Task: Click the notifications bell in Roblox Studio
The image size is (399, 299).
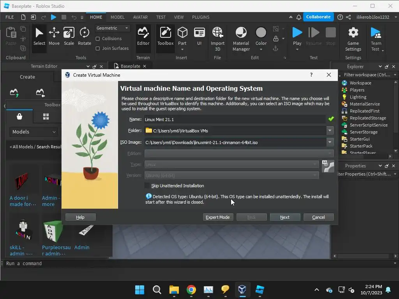Action: (299, 17)
